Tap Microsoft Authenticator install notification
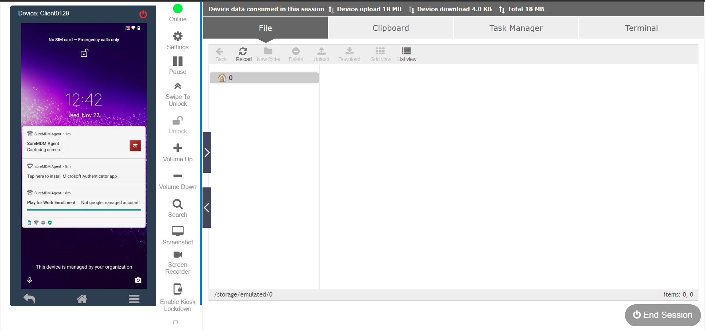 [x=72, y=176]
